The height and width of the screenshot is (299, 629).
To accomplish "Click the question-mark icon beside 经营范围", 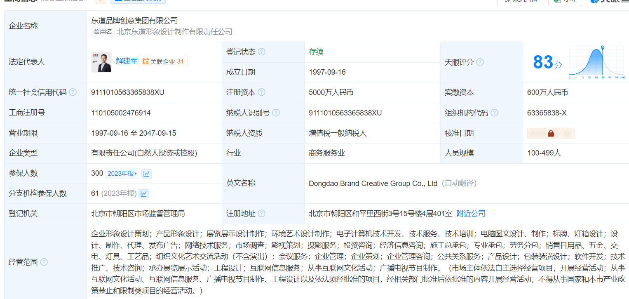I will [44, 262].
